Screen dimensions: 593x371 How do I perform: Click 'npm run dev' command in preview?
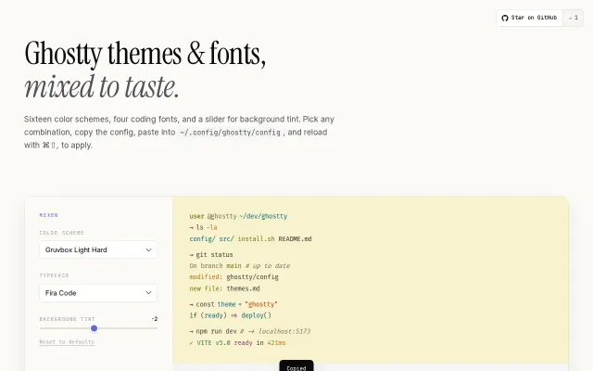coord(216,331)
